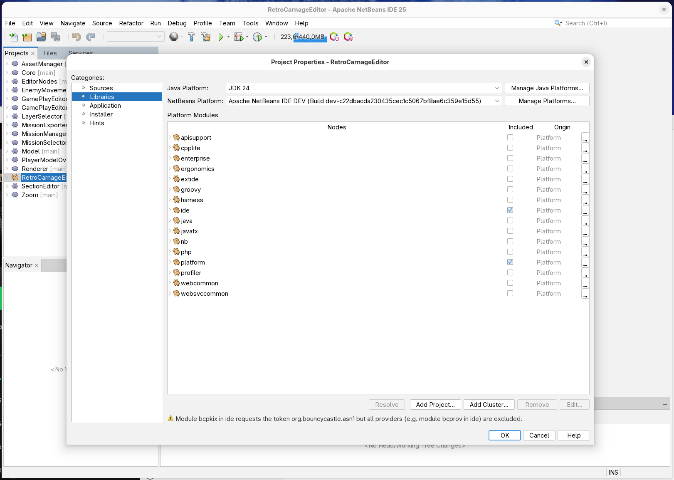Image resolution: width=674 pixels, height=480 pixels.
Task: Enable the enterprise Included checkbox
Action: pos(510,158)
